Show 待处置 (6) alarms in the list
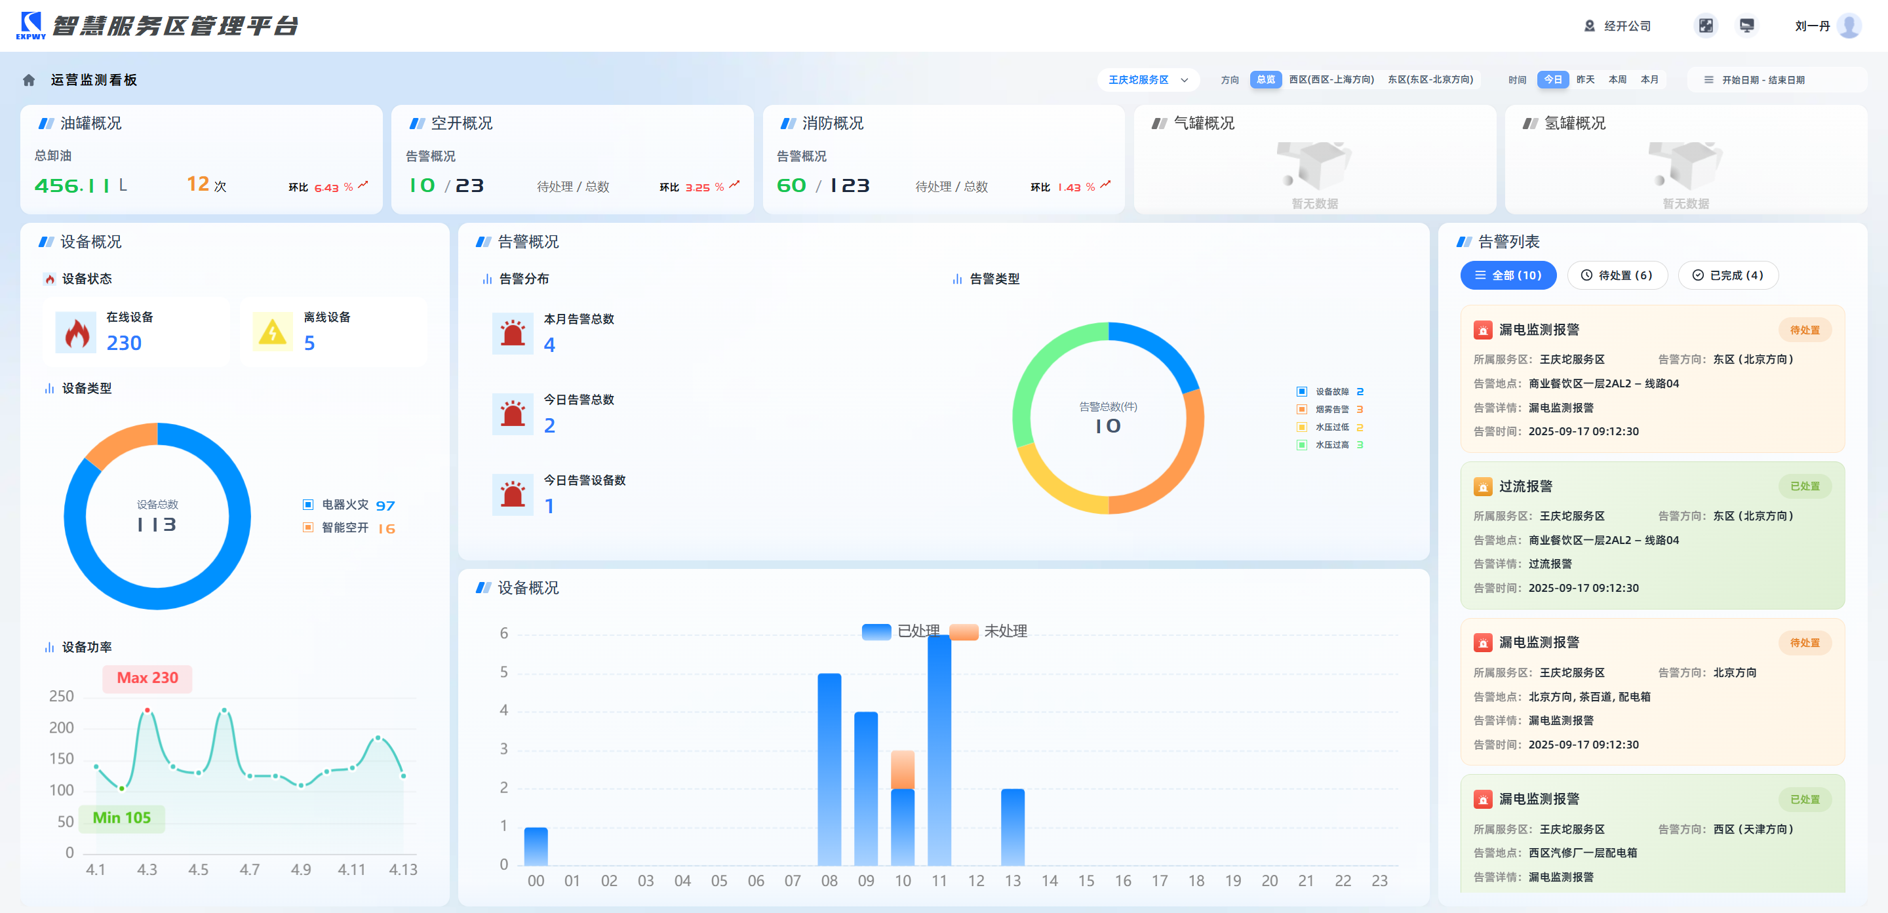Viewport: 1888px width, 913px height. pos(1617,275)
